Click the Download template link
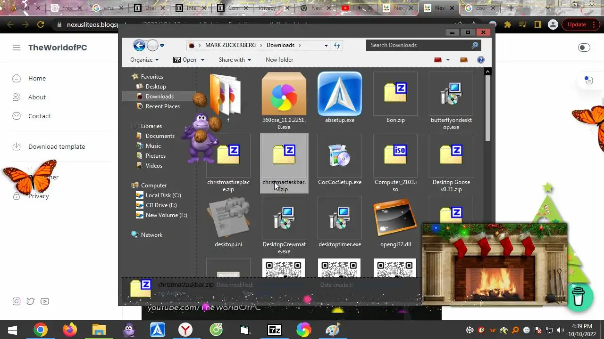 click(x=57, y=147)
